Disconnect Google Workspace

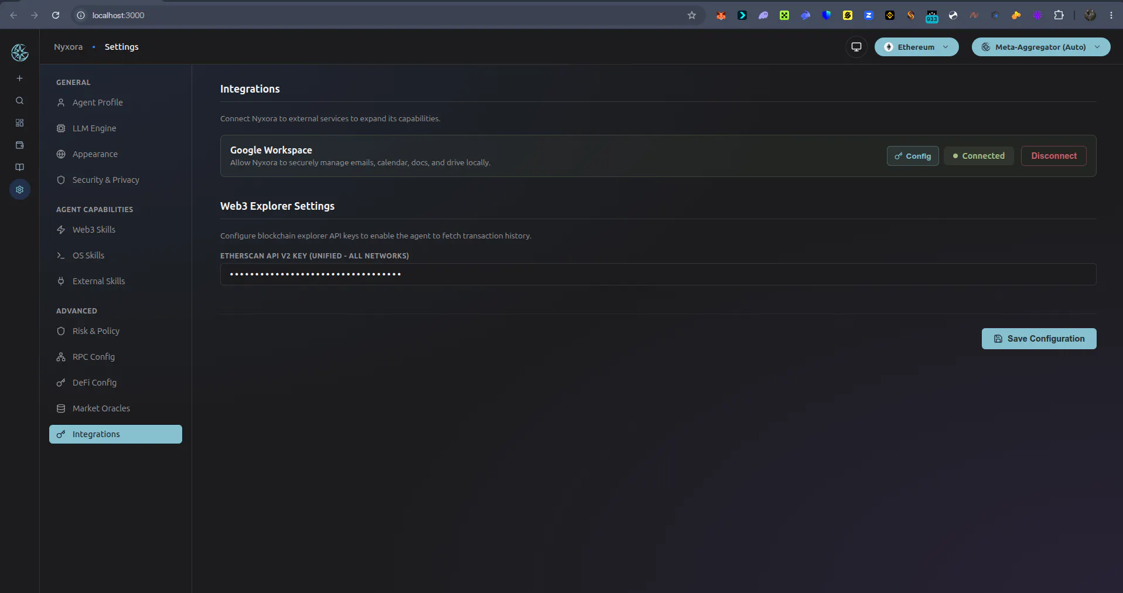click(1054, 156)
